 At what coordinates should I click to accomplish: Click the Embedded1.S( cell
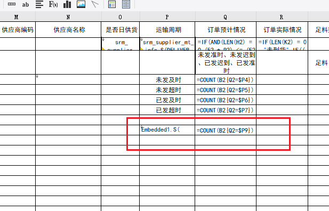pyautogui.click(x=167, y=130)
